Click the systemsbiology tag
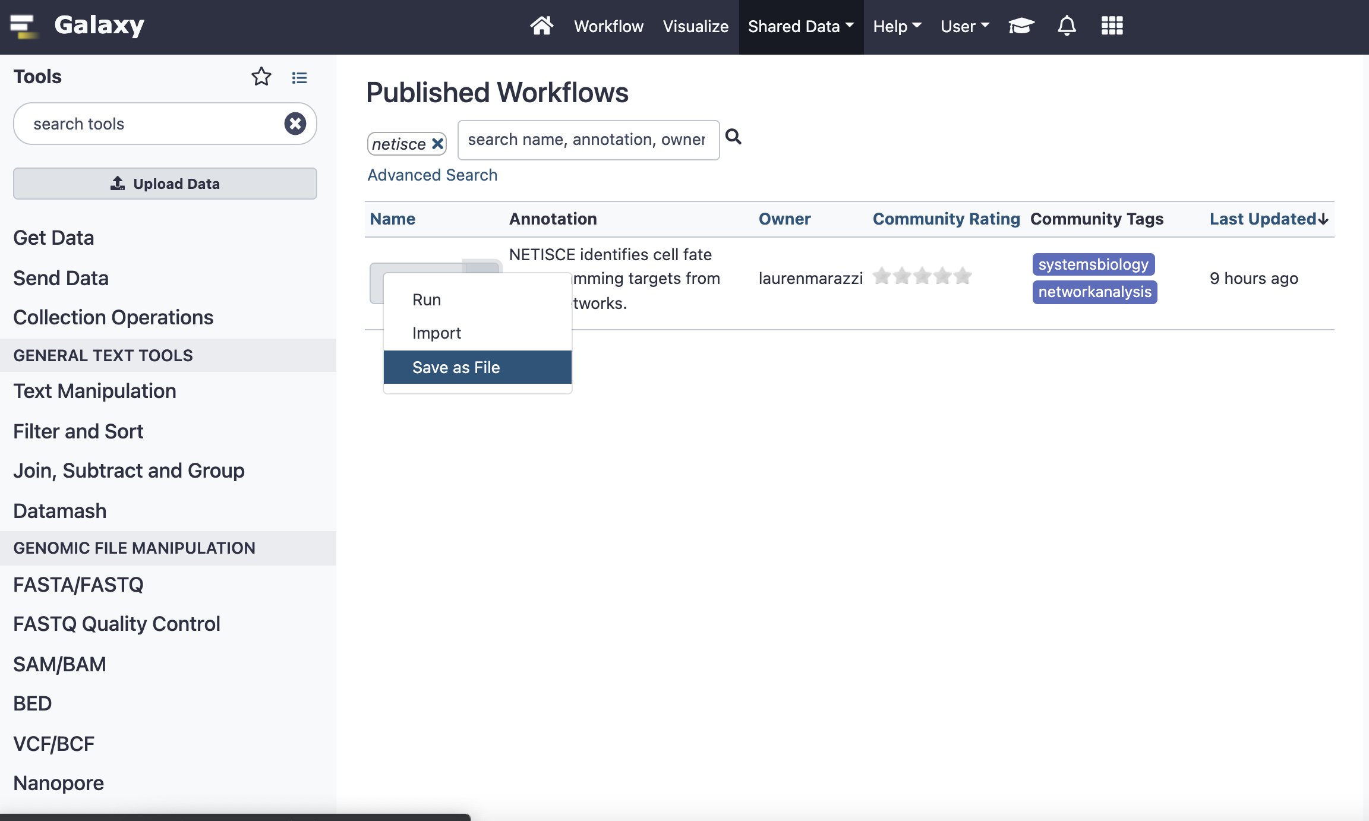Screen dimensions: 1369x821 (x=1093, y=264)
